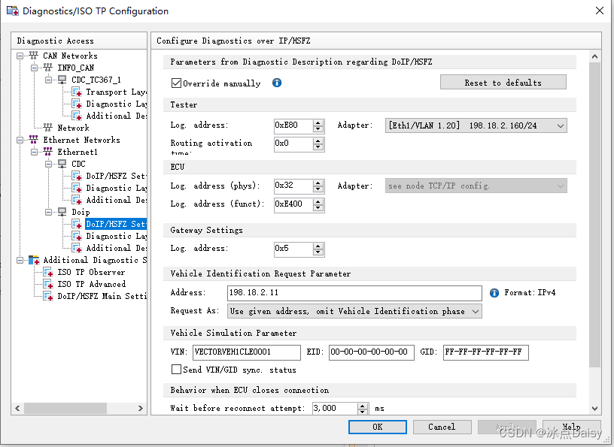Click inside the VIN input field
Screen dimensions: 614x447
pos(246,352)
